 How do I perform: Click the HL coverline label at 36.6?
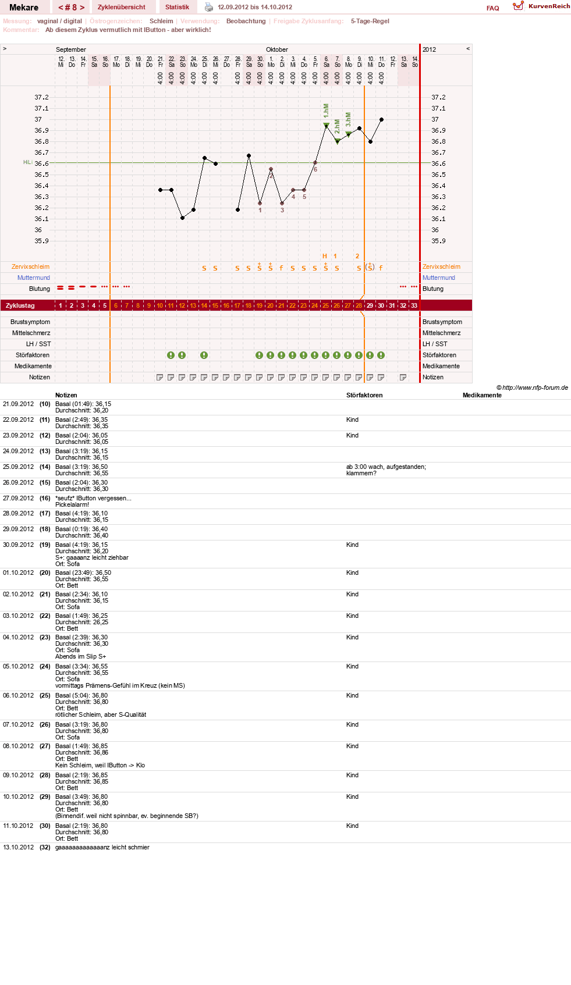click(x=27, y=162)
